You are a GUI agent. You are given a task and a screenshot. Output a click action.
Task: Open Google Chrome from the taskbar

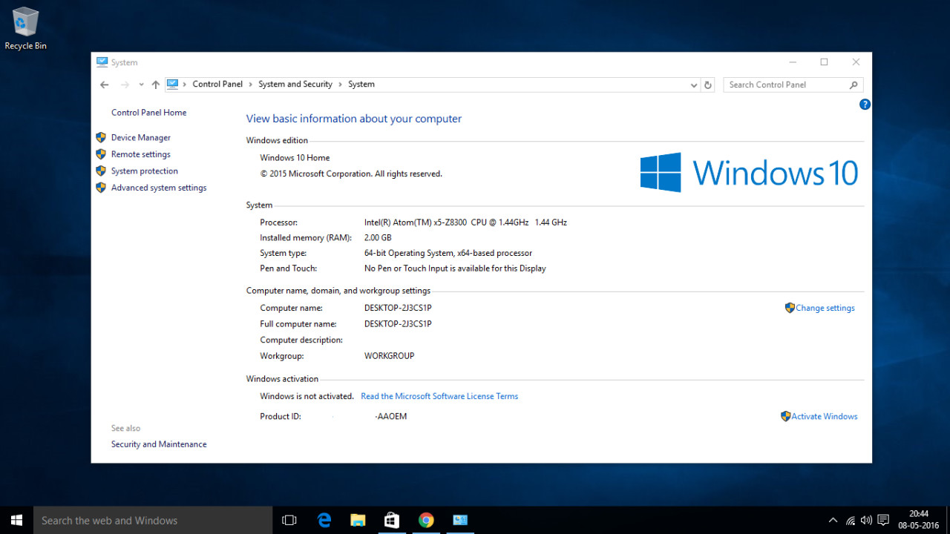coord(426,520)
